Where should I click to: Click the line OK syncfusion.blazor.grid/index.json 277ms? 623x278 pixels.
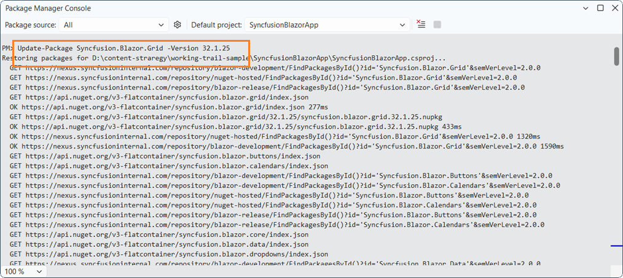(x=169, y=107)
